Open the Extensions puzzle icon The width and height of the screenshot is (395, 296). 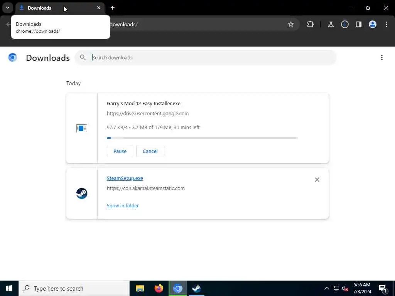pos(311,24)
